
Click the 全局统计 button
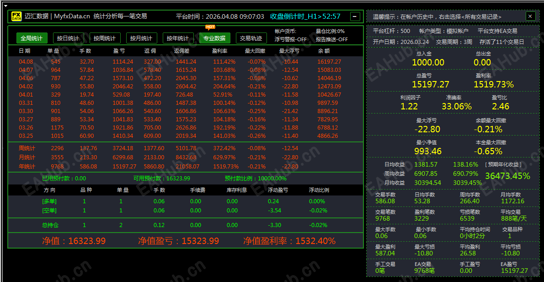click(32, 38)
